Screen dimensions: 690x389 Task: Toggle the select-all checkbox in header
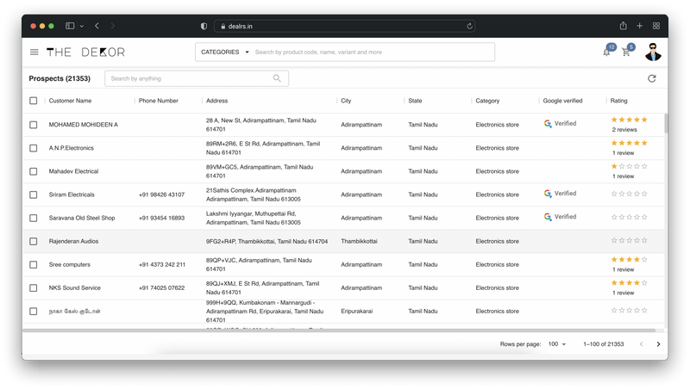click(x=34, y=101)
